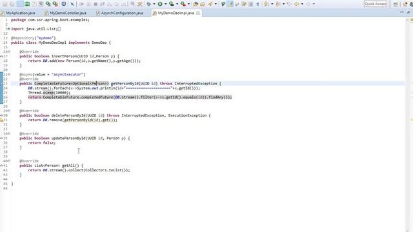This screenshot has width=413, height=232.
Task: Navigate Forward with arrow icon
Action: 308,4
